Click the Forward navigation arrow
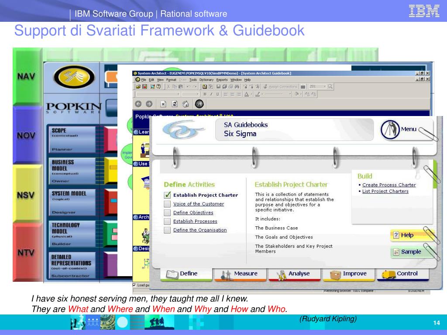The height and width of the screenshot is (335, 447). (149, 104)
